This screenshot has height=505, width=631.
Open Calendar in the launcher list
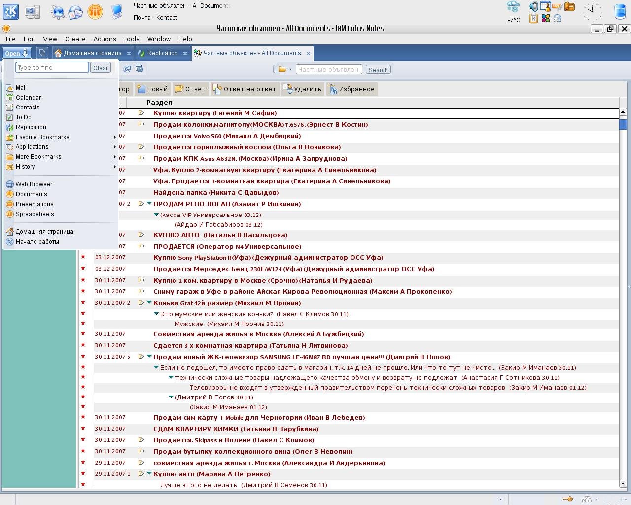[x=28, y=98]
